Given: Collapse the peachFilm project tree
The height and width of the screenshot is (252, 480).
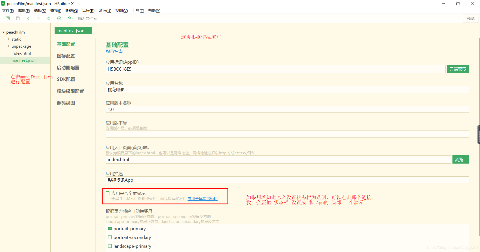Looking at the screenshot, I should (4, 32).
